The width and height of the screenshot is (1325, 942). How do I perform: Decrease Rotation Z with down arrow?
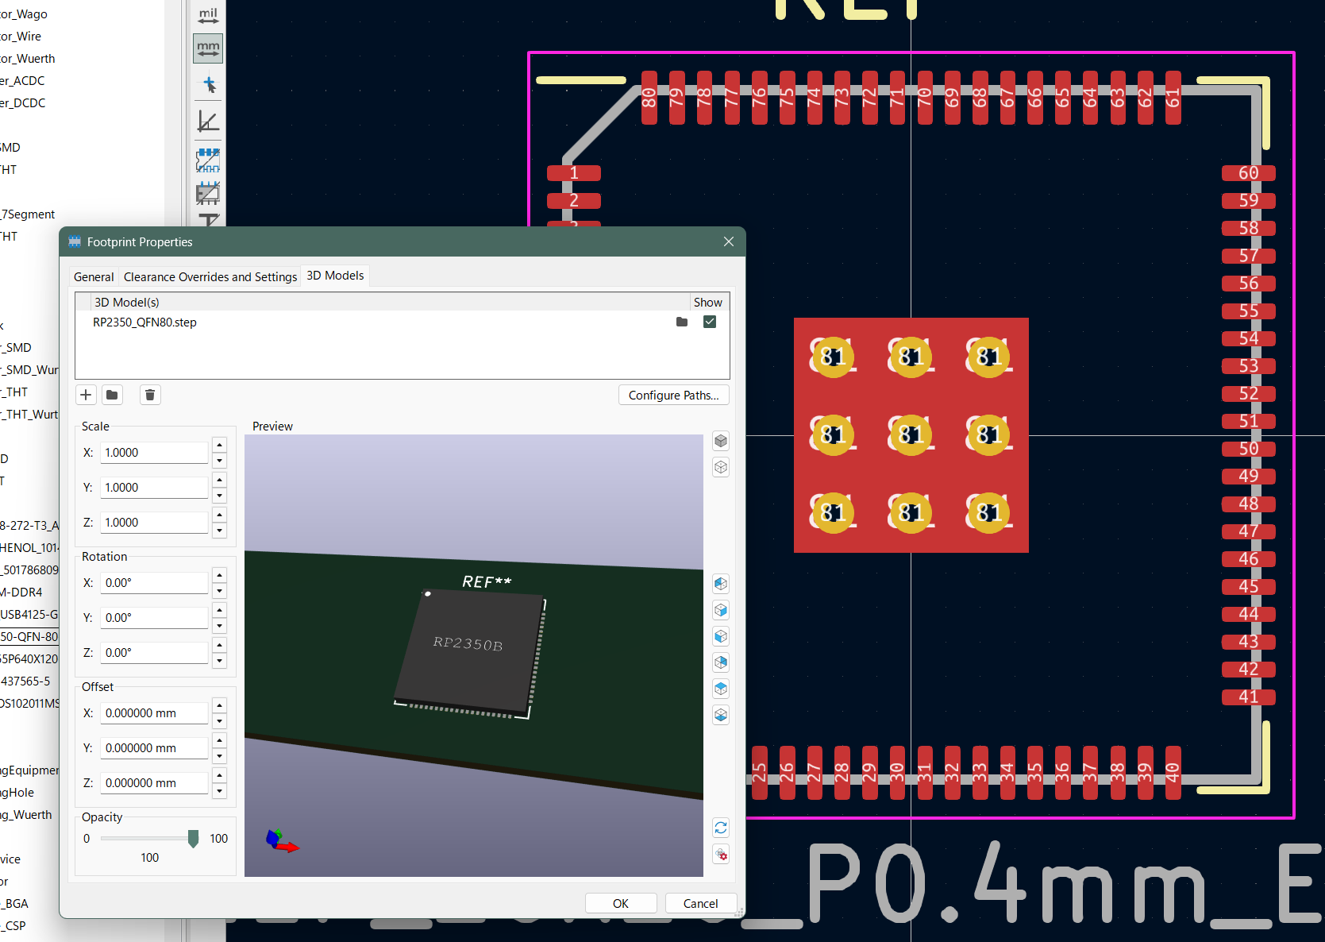click(x=220, y=661)
